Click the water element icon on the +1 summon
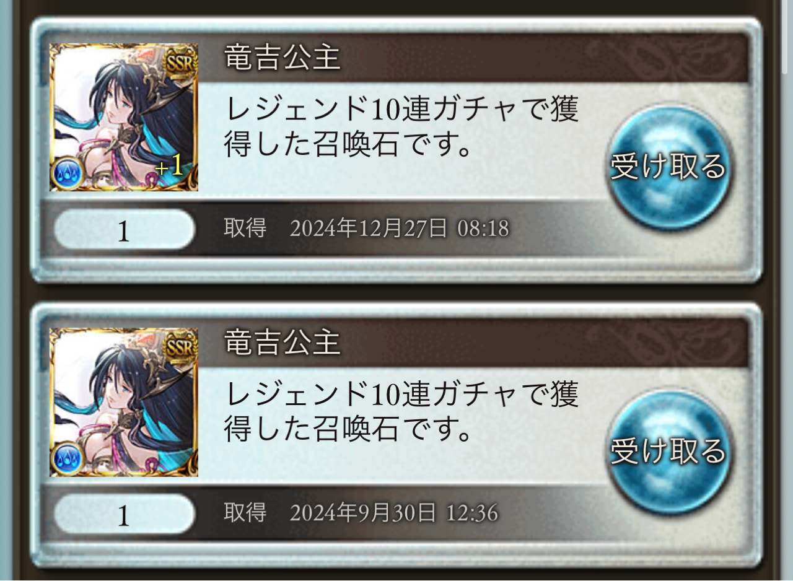 [x=67, y=174]
